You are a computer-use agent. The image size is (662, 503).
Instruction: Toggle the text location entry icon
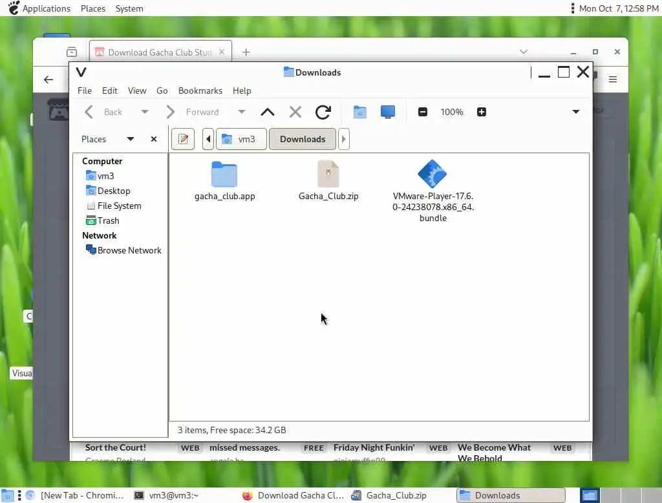click(x=183, y=139)
